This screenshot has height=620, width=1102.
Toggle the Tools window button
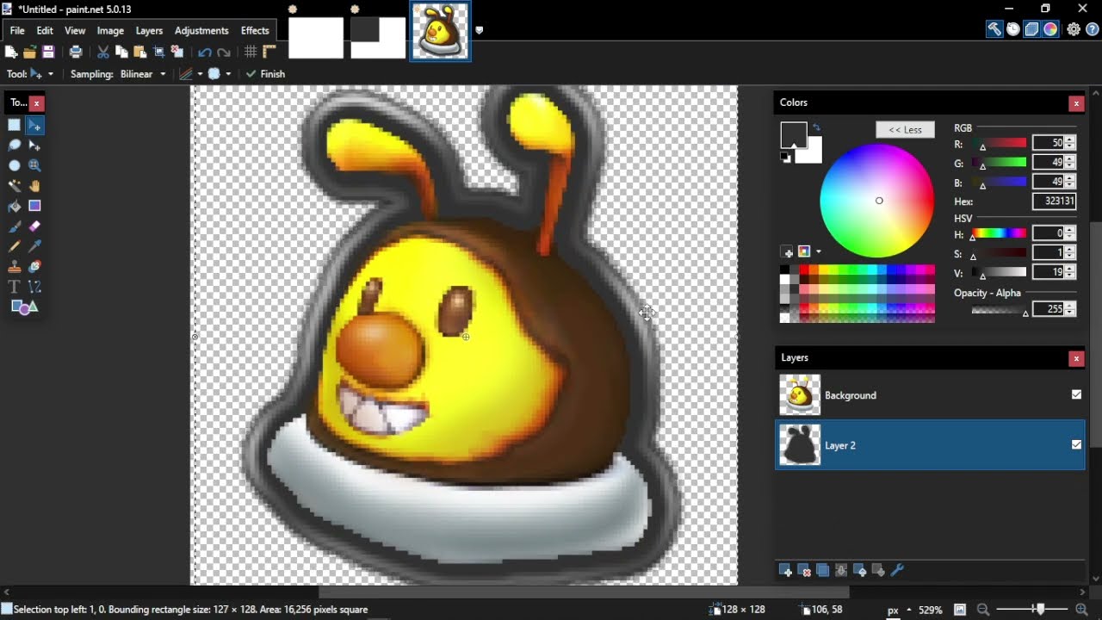(x=994, y=29)
